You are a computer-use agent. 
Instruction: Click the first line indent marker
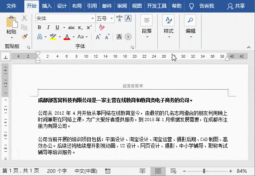pos(38,53)
